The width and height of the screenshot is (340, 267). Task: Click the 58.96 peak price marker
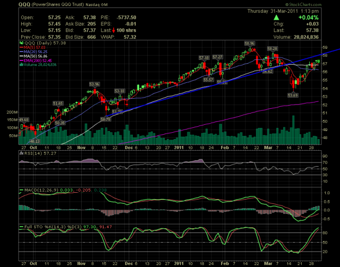tap(249, 44)
